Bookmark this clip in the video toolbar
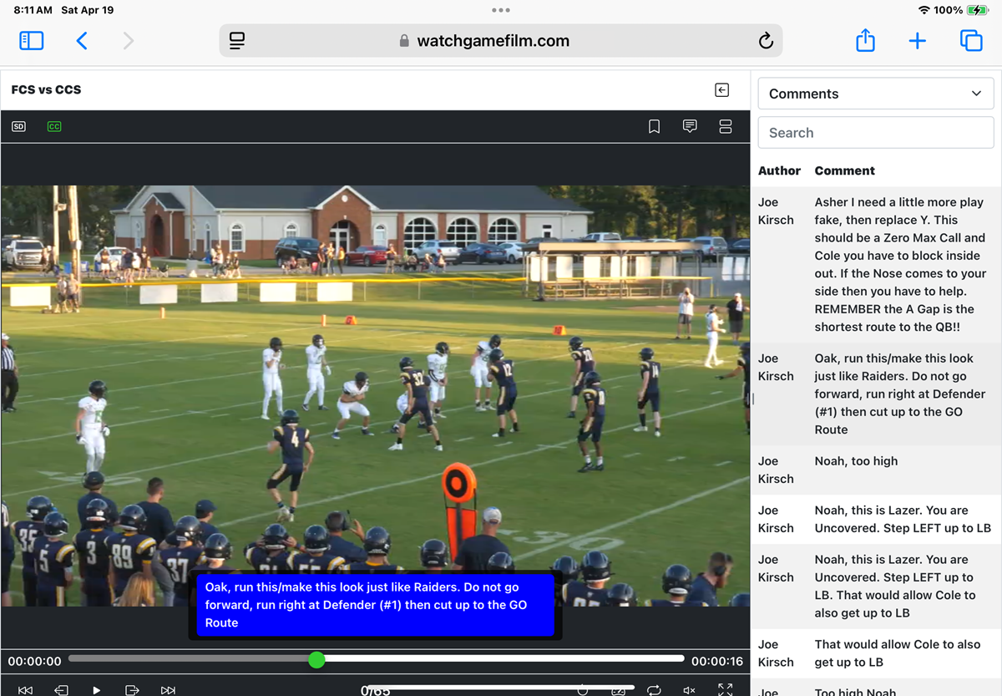 tap(655, 126)
